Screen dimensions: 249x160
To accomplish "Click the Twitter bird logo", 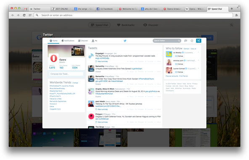I will (x=125, y=41).
